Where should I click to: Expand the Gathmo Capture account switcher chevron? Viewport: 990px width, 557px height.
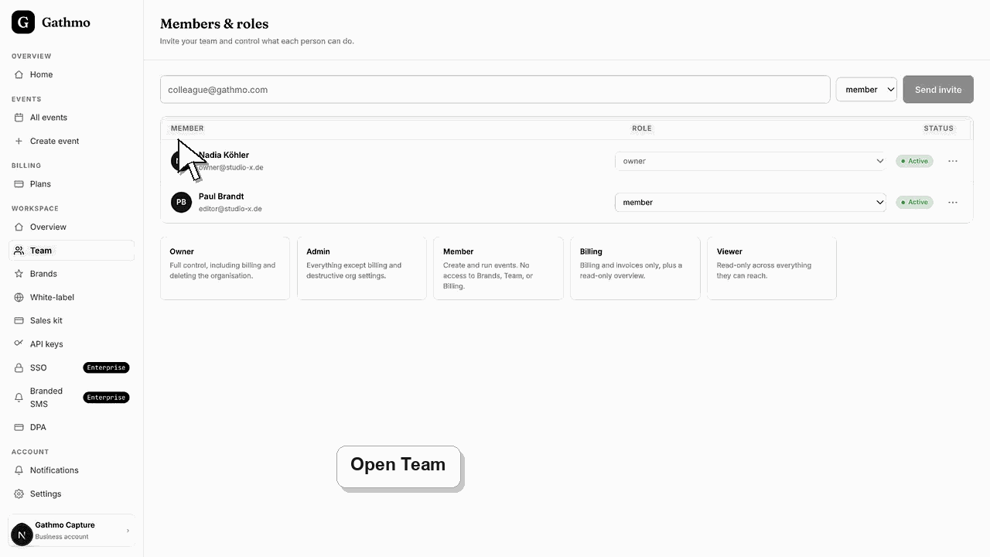[x=128, y=531]
